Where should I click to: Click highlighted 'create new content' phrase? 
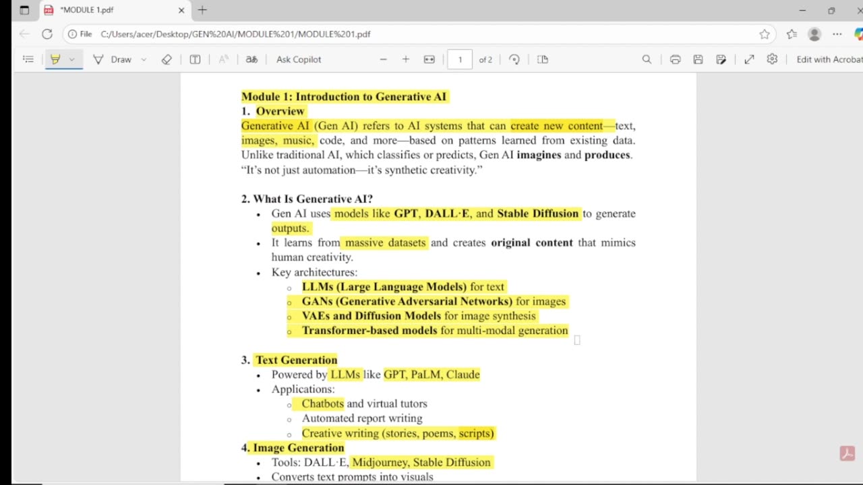point(557,126)
